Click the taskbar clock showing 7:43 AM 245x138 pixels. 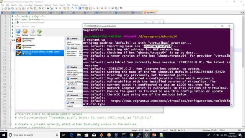(x=232, y=135)
